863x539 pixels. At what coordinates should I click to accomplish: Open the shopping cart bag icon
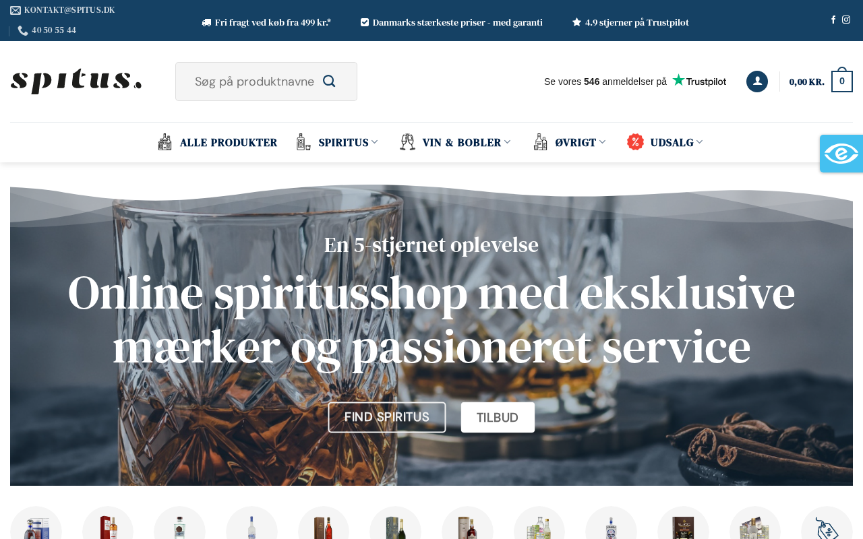[x=842, y=80]
